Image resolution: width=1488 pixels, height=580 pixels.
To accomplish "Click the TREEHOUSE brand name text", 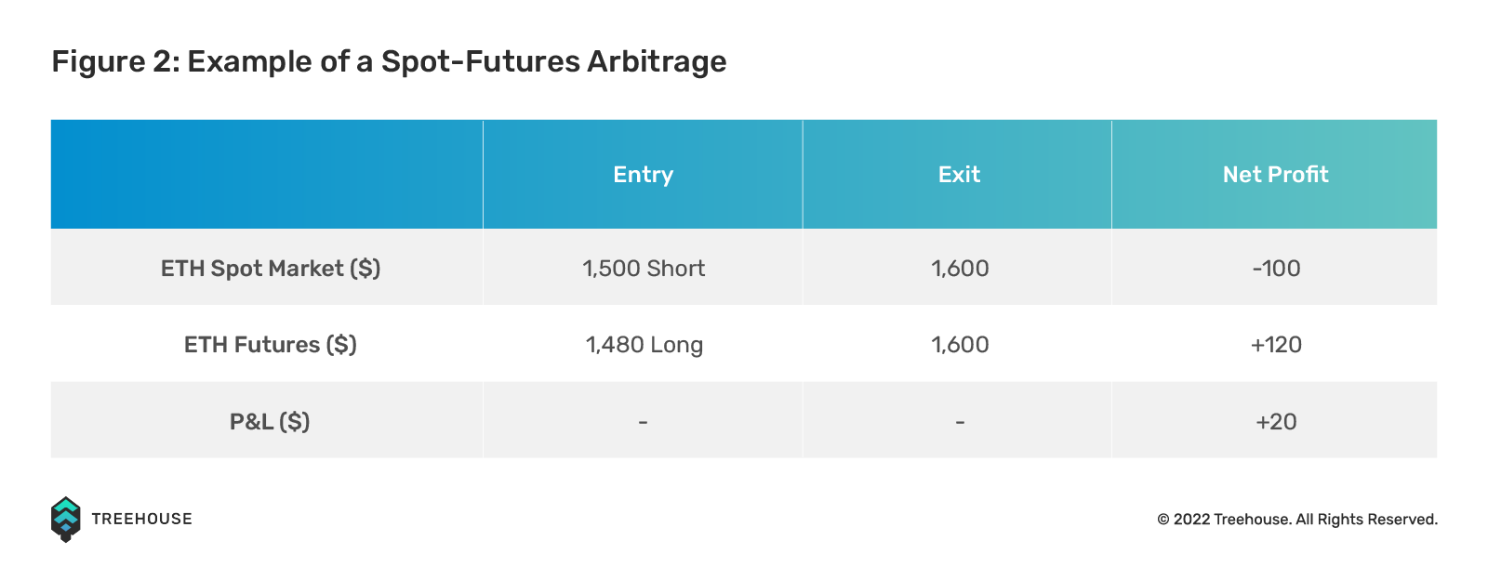I will tap(142, 519).
